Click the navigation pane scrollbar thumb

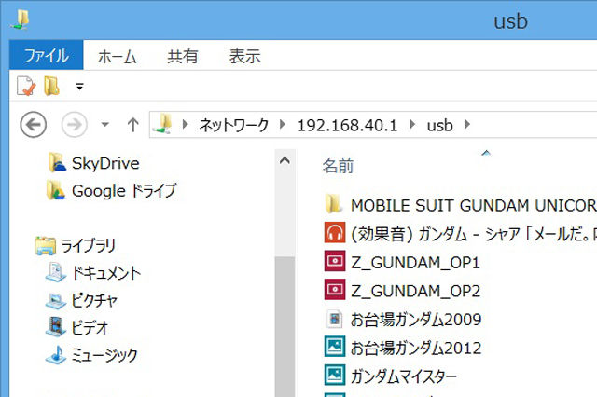[x=285, y=326]
